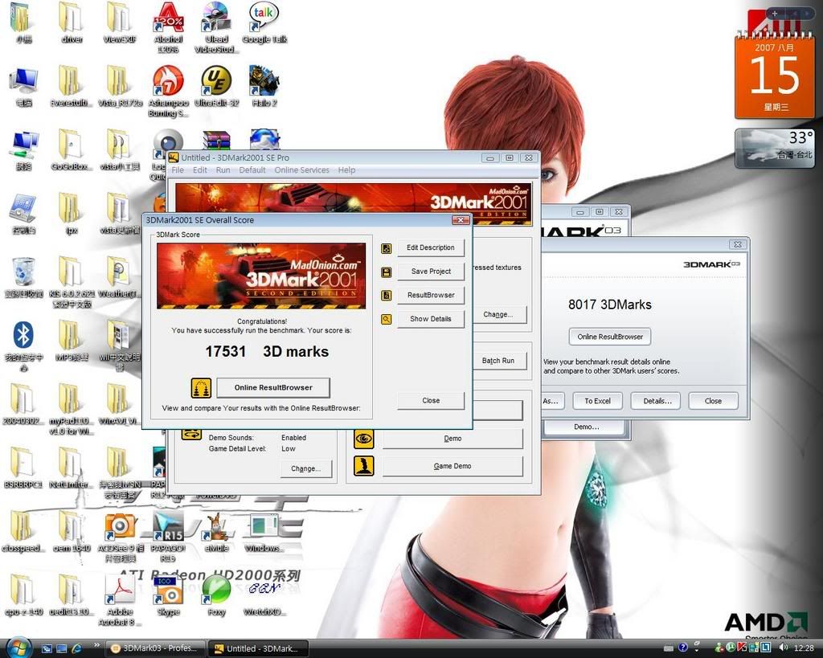Image resolution: width=823 pixels, height=658 pixels.
Task: Click the uTorrent tray icon
Action: 730,648
